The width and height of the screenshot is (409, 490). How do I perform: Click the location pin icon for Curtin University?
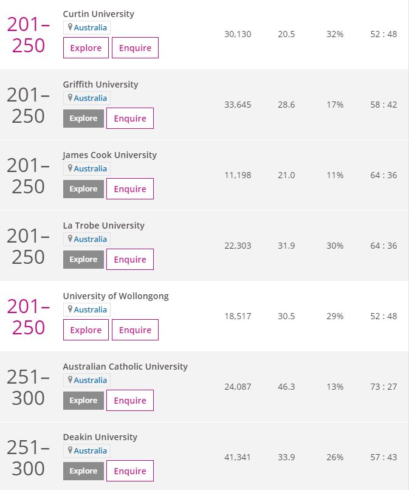pyautogui.click(x=70, y=27)
